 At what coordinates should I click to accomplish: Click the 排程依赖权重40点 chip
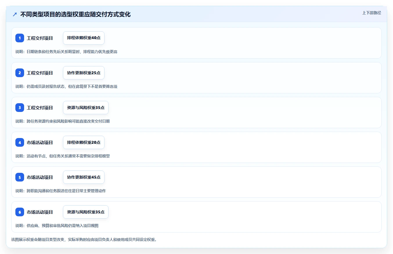(84, 38)
